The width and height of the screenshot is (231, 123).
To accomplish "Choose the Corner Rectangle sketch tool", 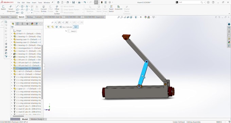I will click(x=17, y=10).
